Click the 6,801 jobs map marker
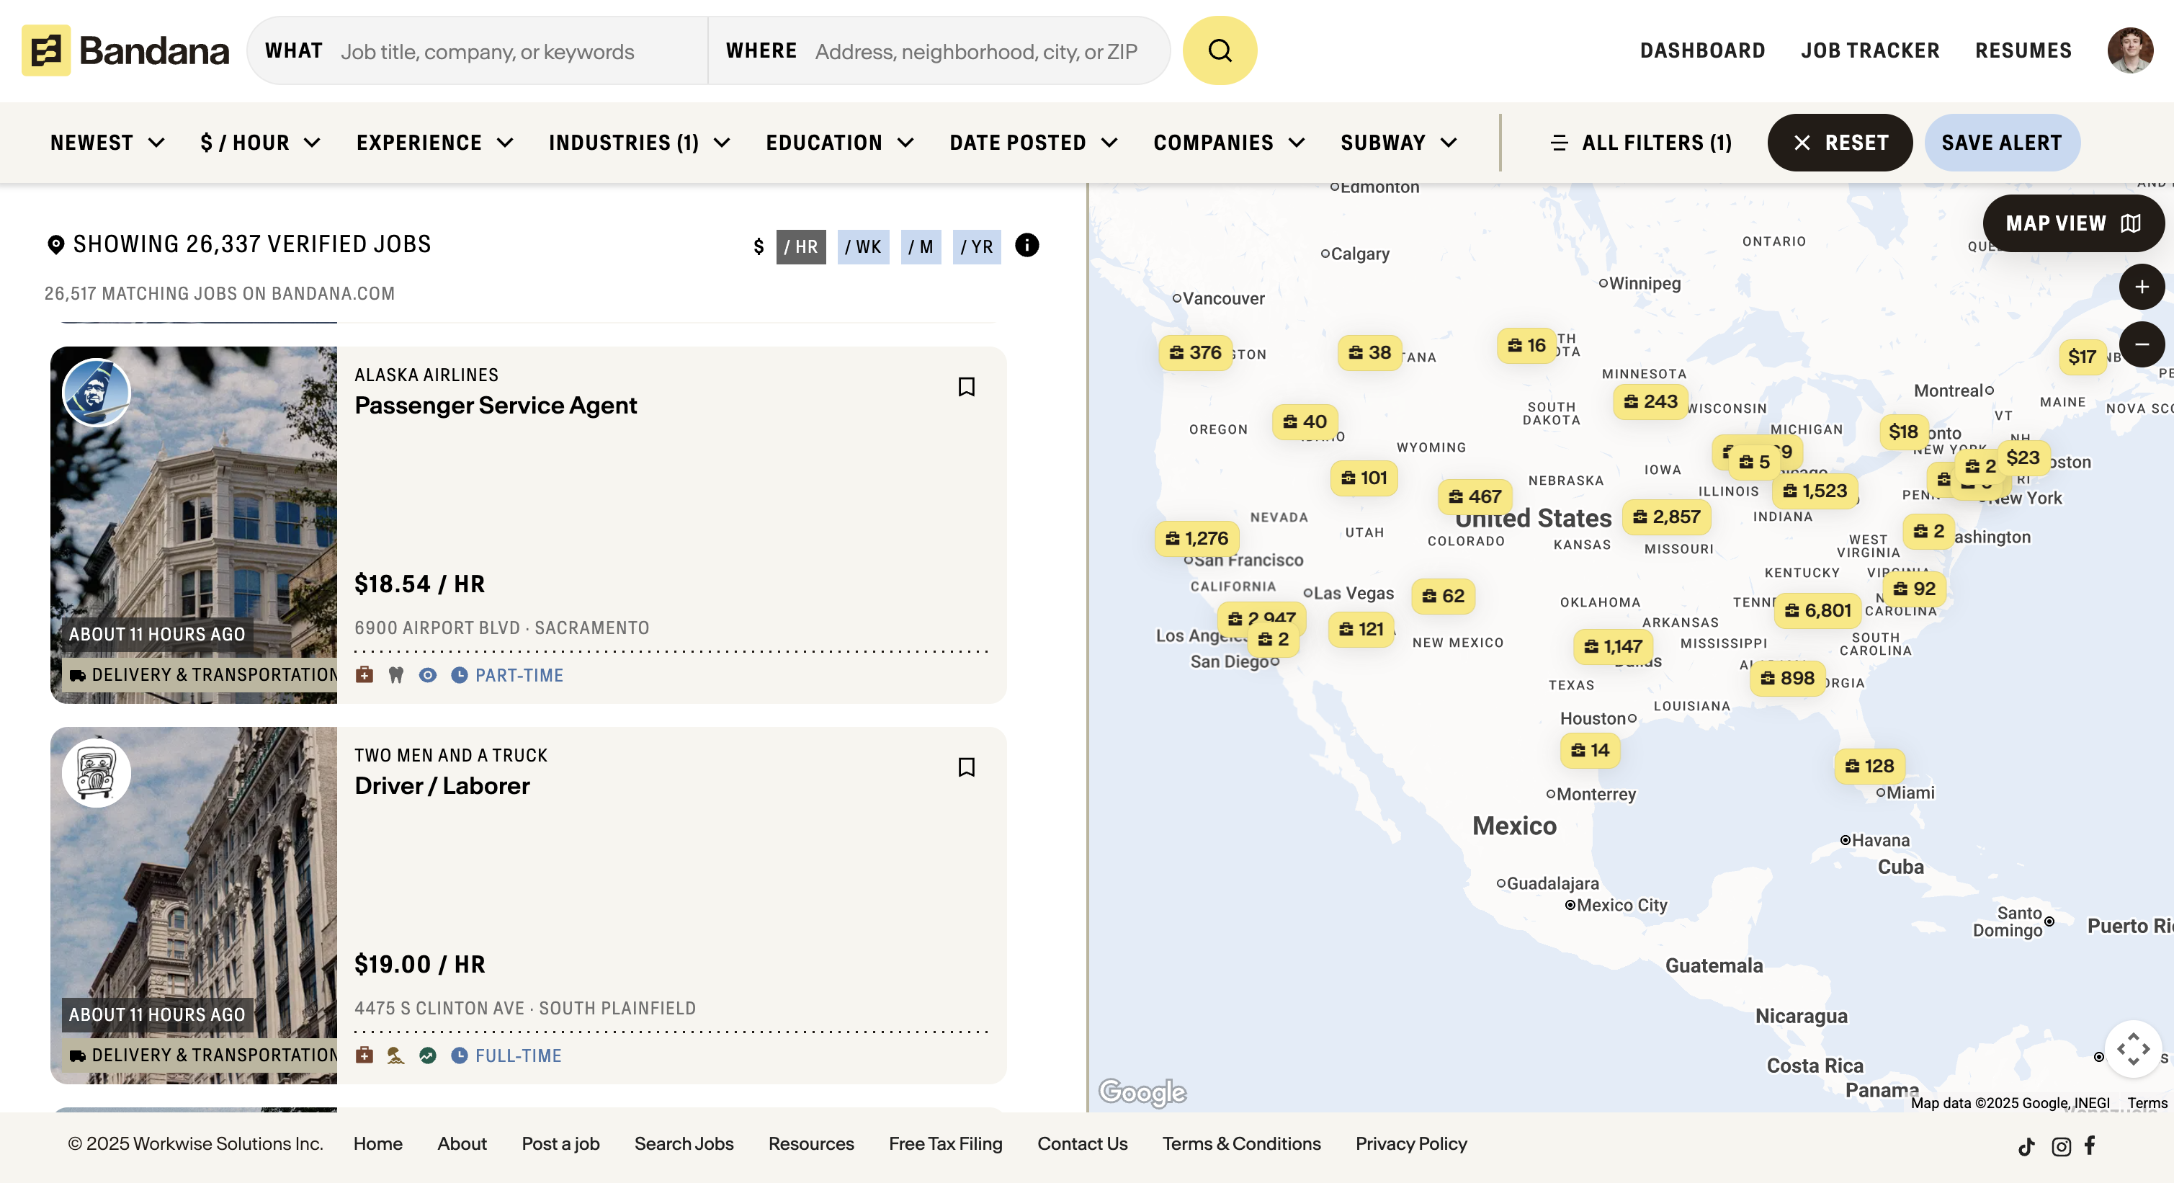This screenshot has width=2174, height=1183. click(1818, 611)
